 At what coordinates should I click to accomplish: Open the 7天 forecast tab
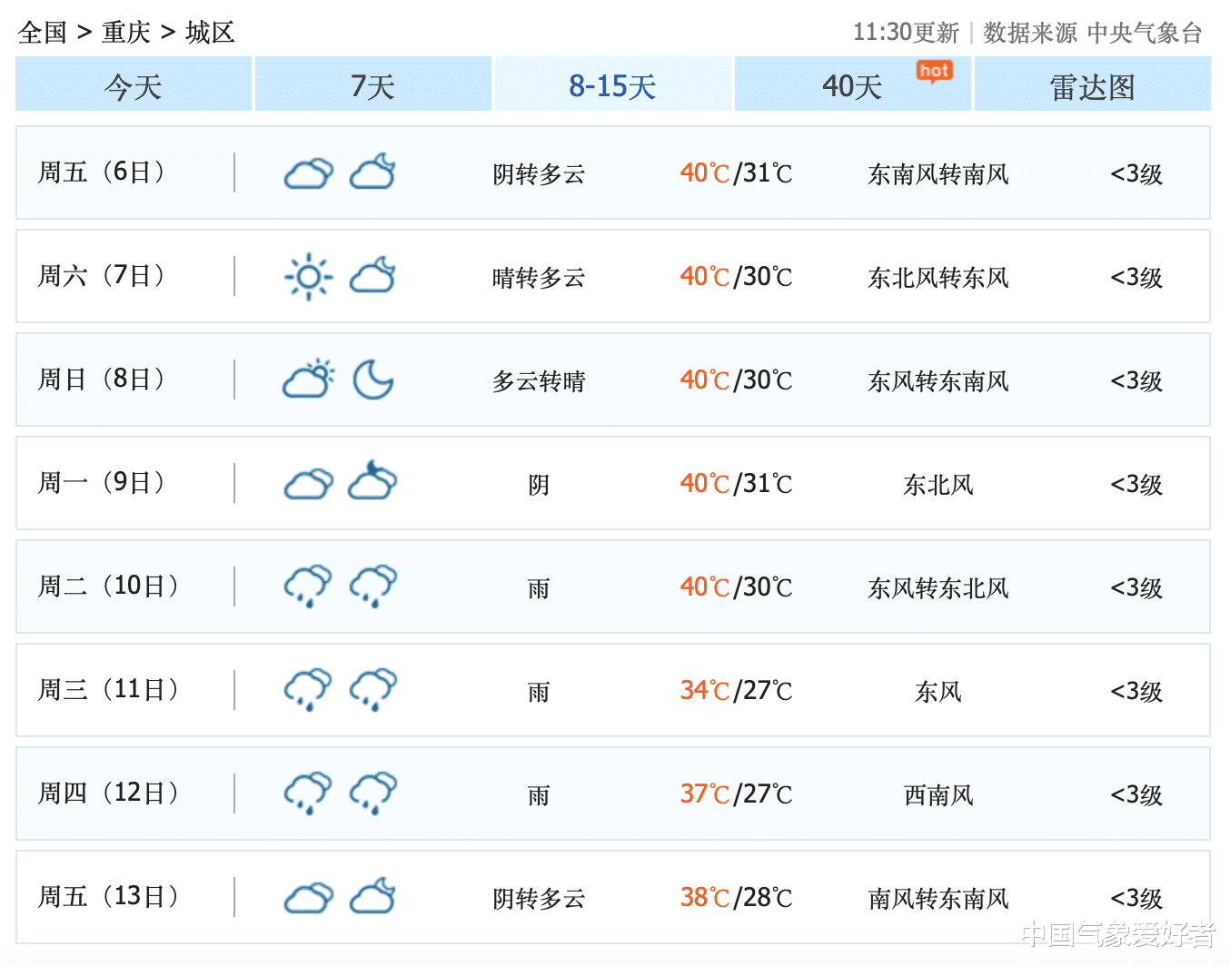tap(373, 86)
